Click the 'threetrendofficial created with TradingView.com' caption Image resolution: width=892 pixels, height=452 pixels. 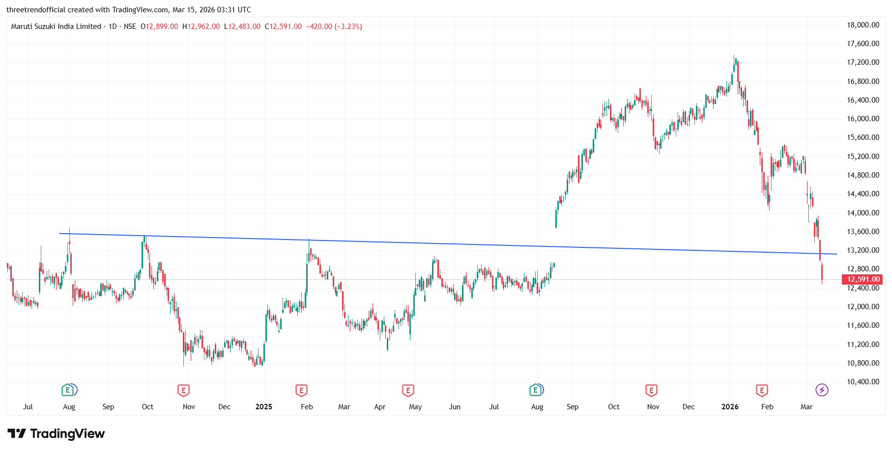(x=87, y=10)
